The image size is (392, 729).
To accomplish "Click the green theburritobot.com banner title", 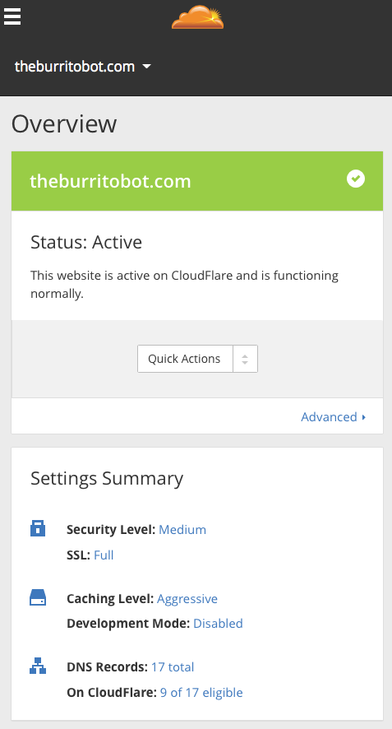I will tap(110, 181).
